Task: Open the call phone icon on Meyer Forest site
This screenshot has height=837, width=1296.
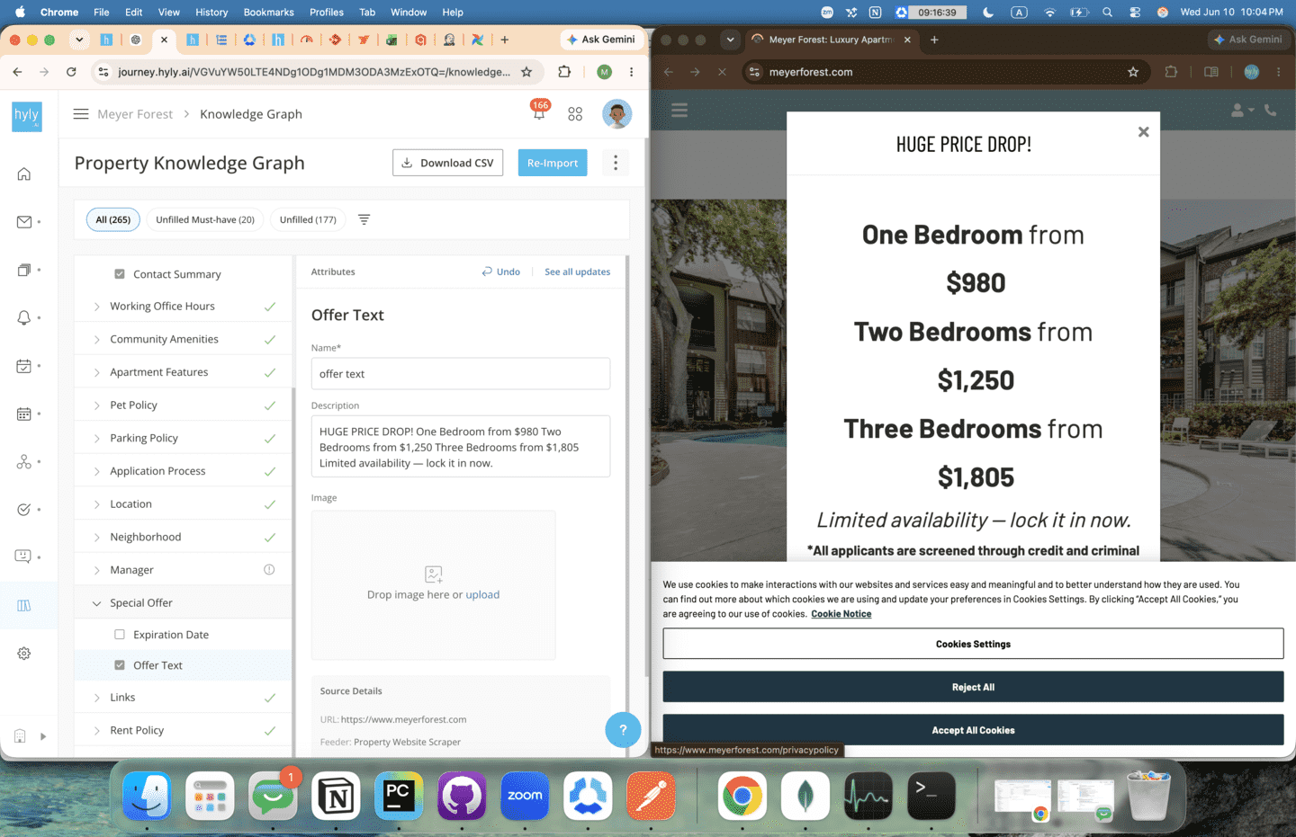Action: point(1270,111)
